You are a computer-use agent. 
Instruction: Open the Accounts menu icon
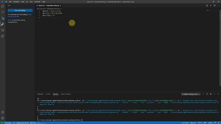click(x=3, y=112)
